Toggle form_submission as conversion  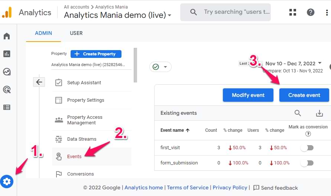tap(307, 163)
